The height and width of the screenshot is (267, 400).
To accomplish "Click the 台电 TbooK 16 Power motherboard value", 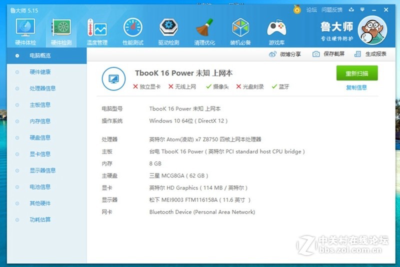I will pyautogui.click(x=227, y=151).
